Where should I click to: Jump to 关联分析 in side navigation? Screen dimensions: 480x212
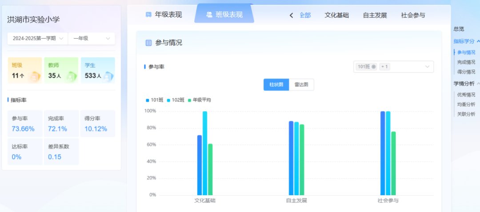click(x=466, y=114)
